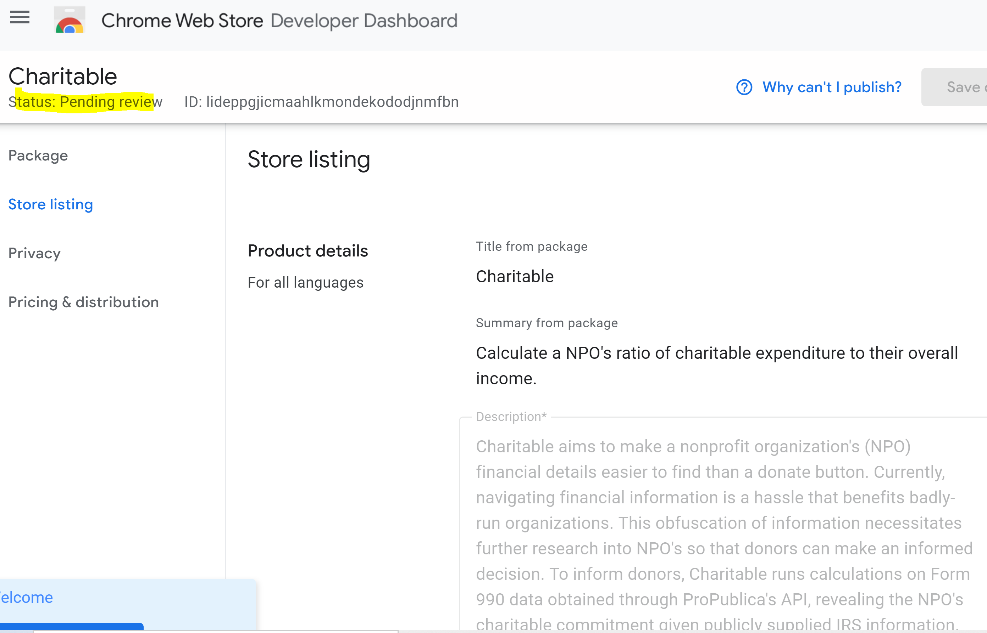Go to the Package section
Screen dimensions: 987x633
(x=38, y=156)
